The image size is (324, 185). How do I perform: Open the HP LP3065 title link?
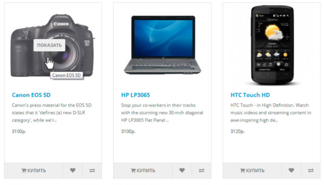click(x=135, y=95)
